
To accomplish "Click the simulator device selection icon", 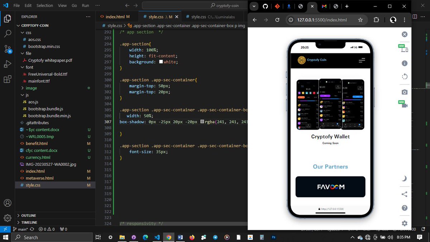I will [405, 49].
